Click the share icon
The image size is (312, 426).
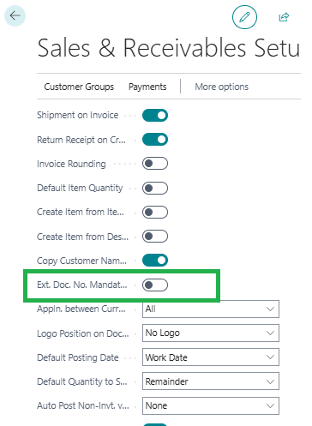pos(284,17)
